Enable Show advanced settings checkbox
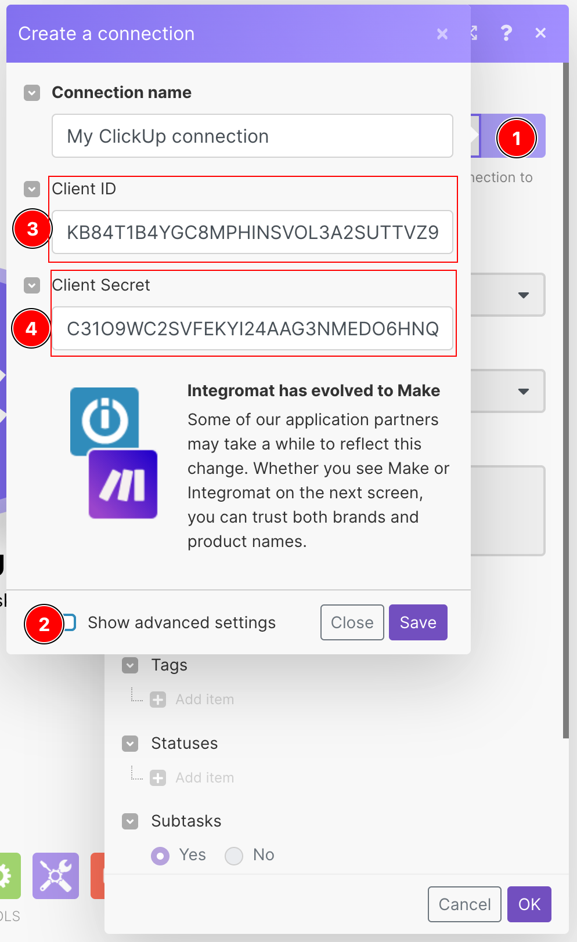 click(x=69, y=622)
